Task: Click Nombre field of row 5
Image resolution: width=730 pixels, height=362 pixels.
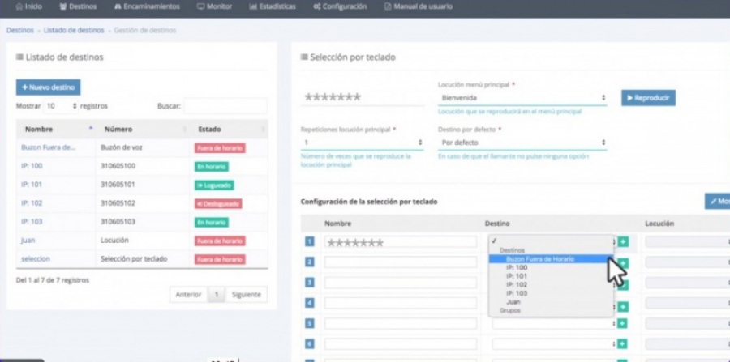Action: (401, 323)
